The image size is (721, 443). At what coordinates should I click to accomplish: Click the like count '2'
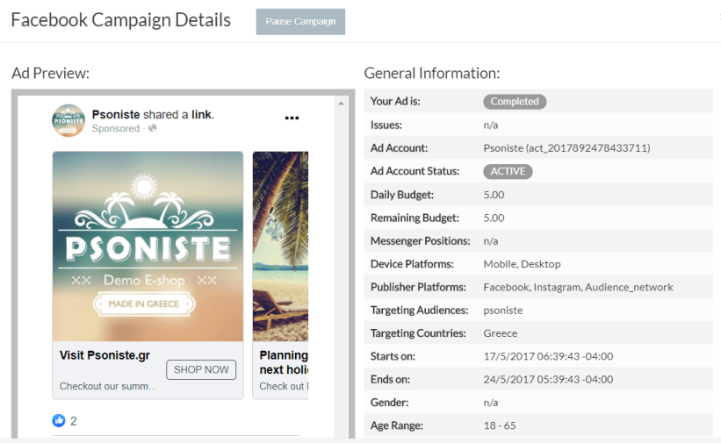pyautogui.click(x=74, y=421)
